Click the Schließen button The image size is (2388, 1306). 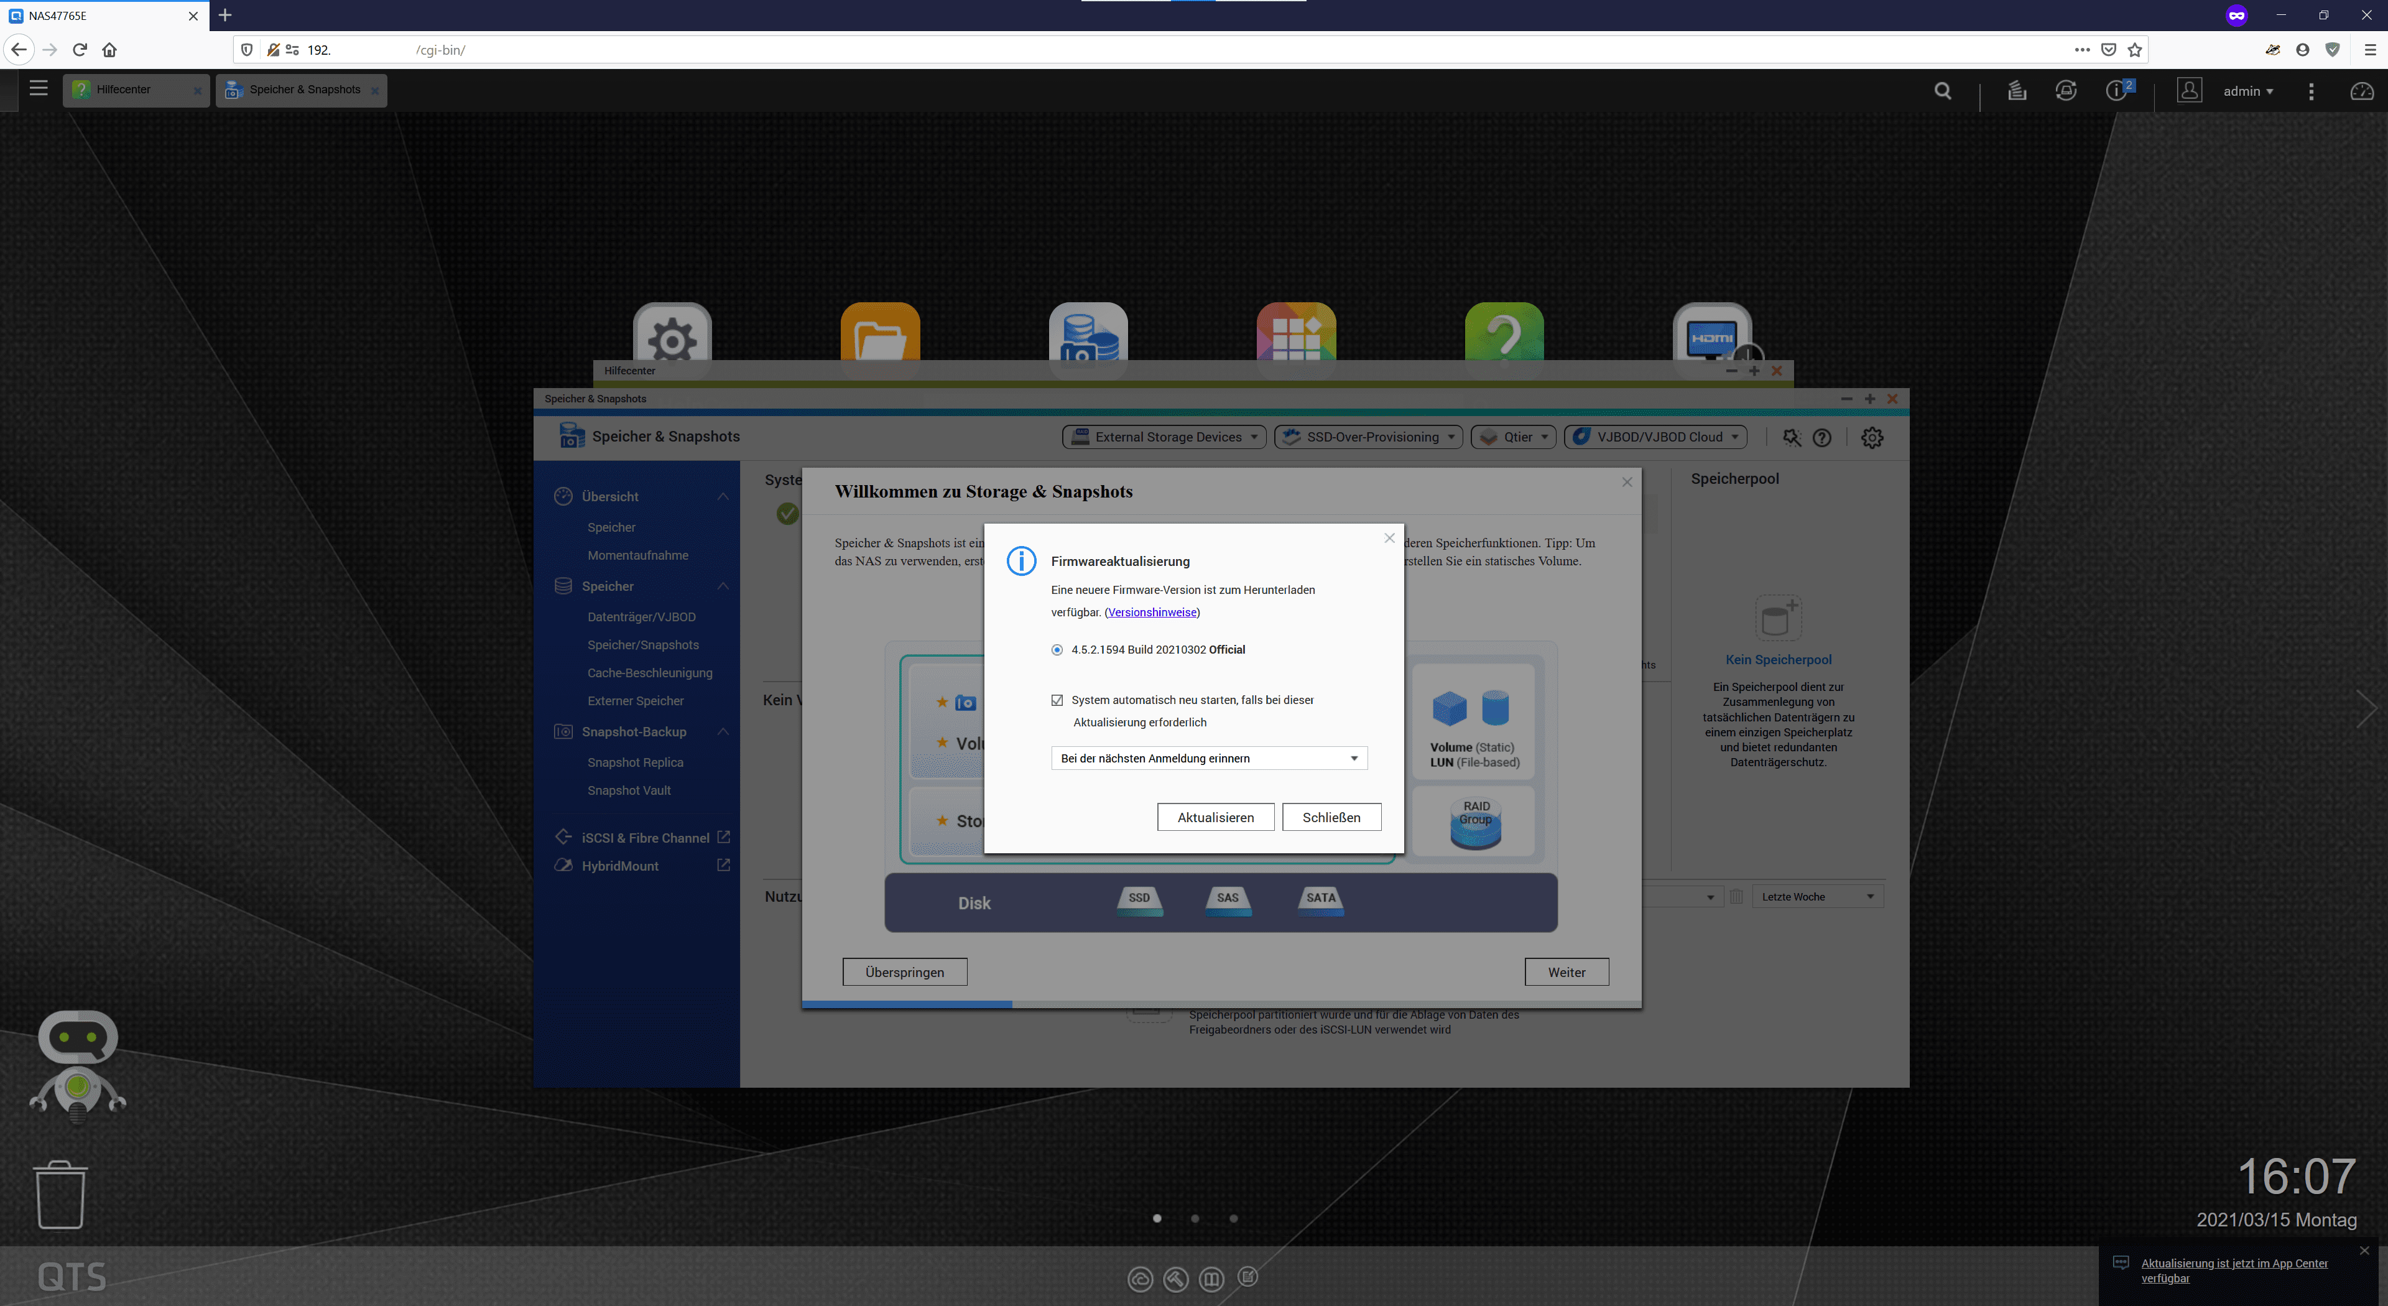pyautogui.click(x=1331, y=817)
